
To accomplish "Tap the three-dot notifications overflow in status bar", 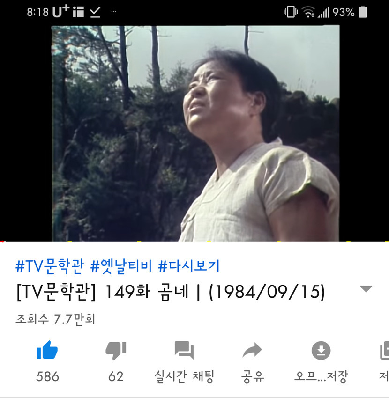I will (113, 12).
